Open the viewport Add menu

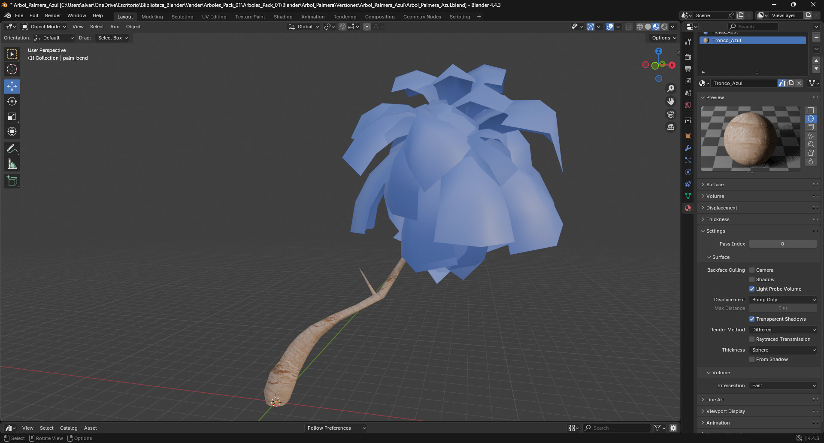coord(115,27)
